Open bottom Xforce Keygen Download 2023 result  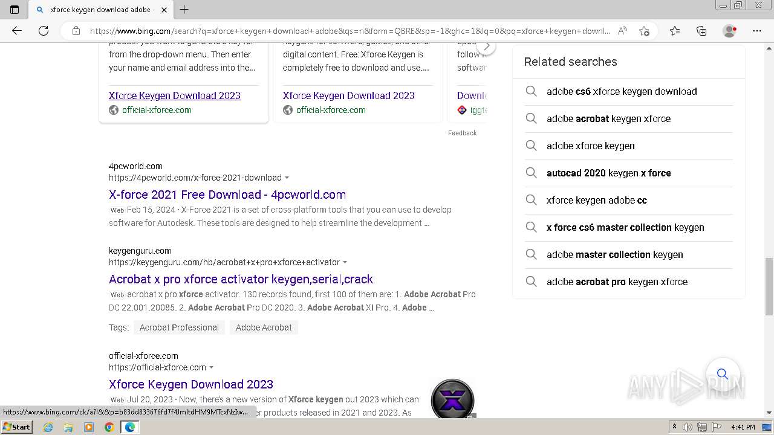pos(191,384)
